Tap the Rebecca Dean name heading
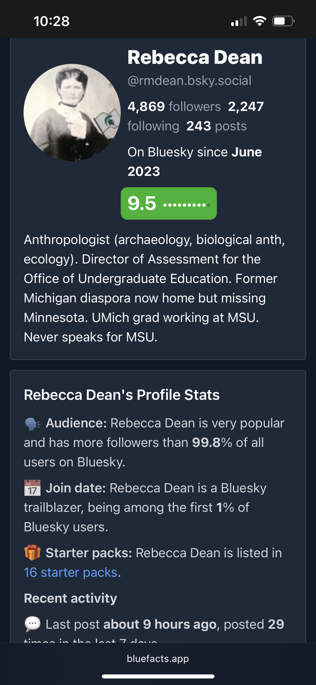The image size is (316, 685). pyautogui.click(x=195, y=57)
